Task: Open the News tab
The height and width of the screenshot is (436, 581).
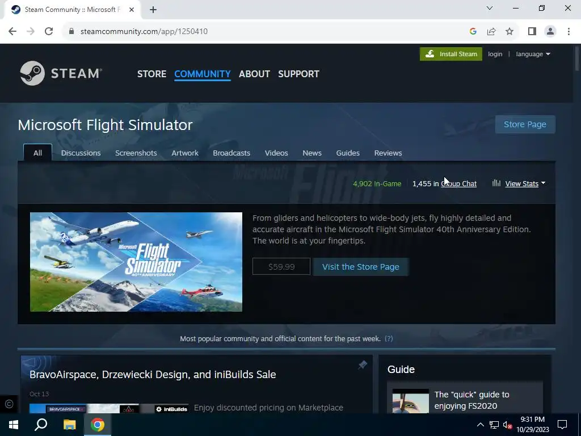Action: click(312, 153)
